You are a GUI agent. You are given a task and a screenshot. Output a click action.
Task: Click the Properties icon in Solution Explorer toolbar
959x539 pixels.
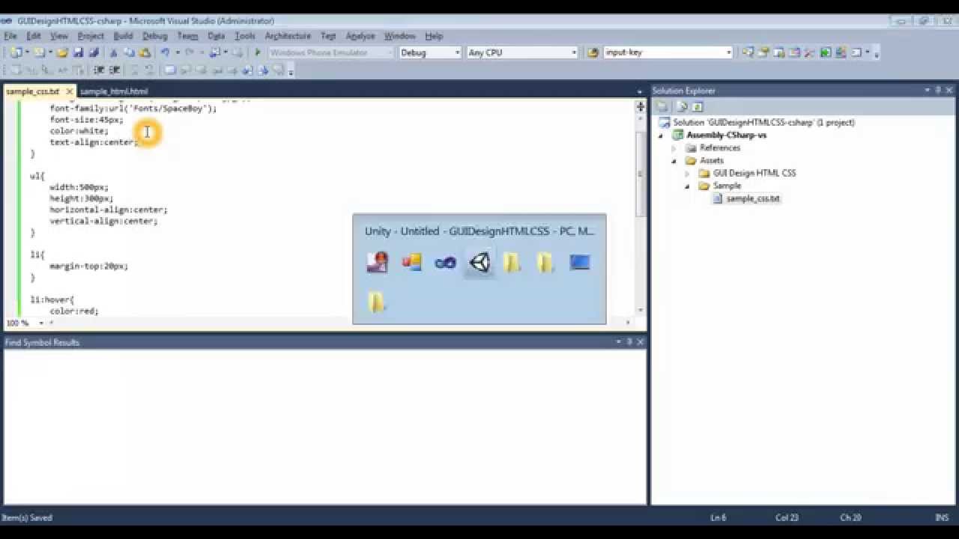(663, 106)
